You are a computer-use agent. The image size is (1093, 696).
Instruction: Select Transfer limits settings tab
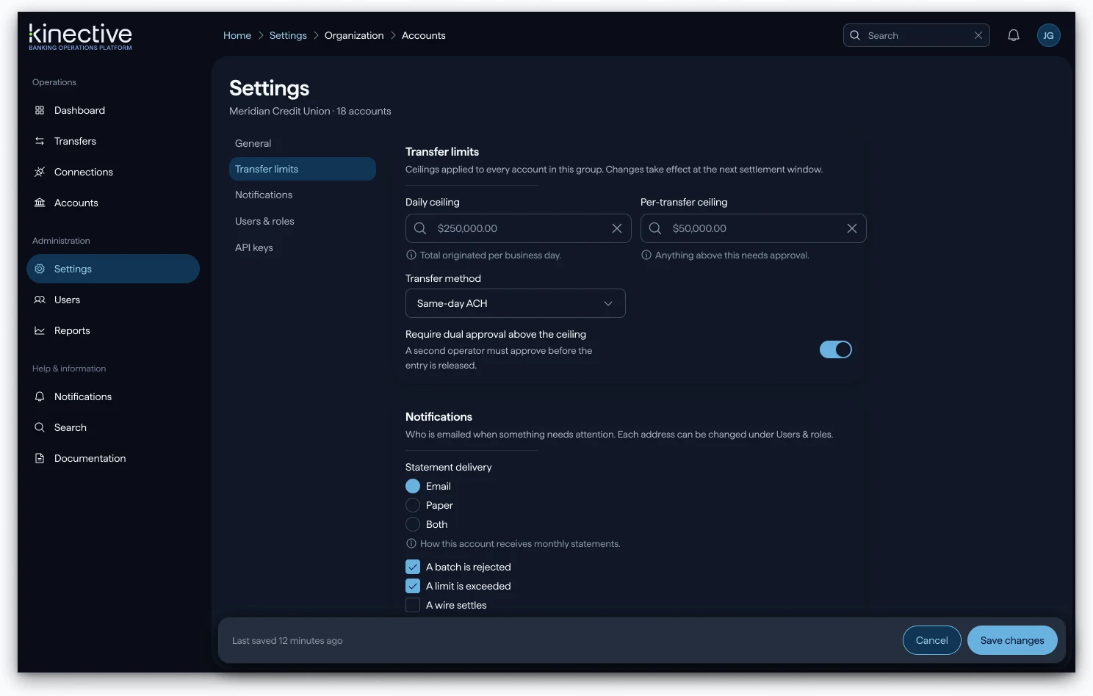pos(303,169)
